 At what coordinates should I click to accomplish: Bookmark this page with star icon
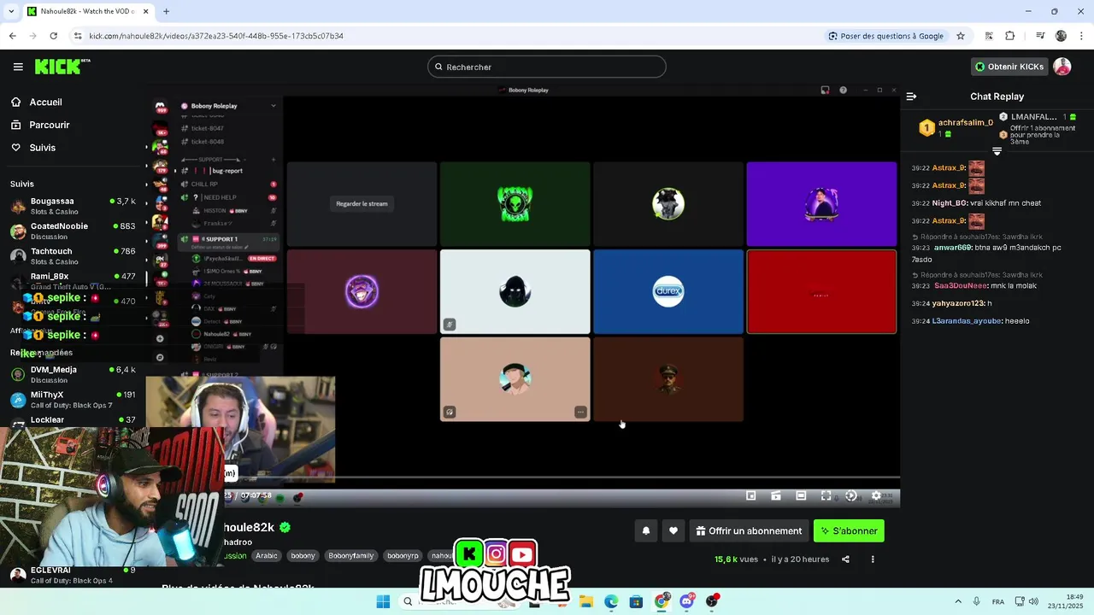pos(961,36)
